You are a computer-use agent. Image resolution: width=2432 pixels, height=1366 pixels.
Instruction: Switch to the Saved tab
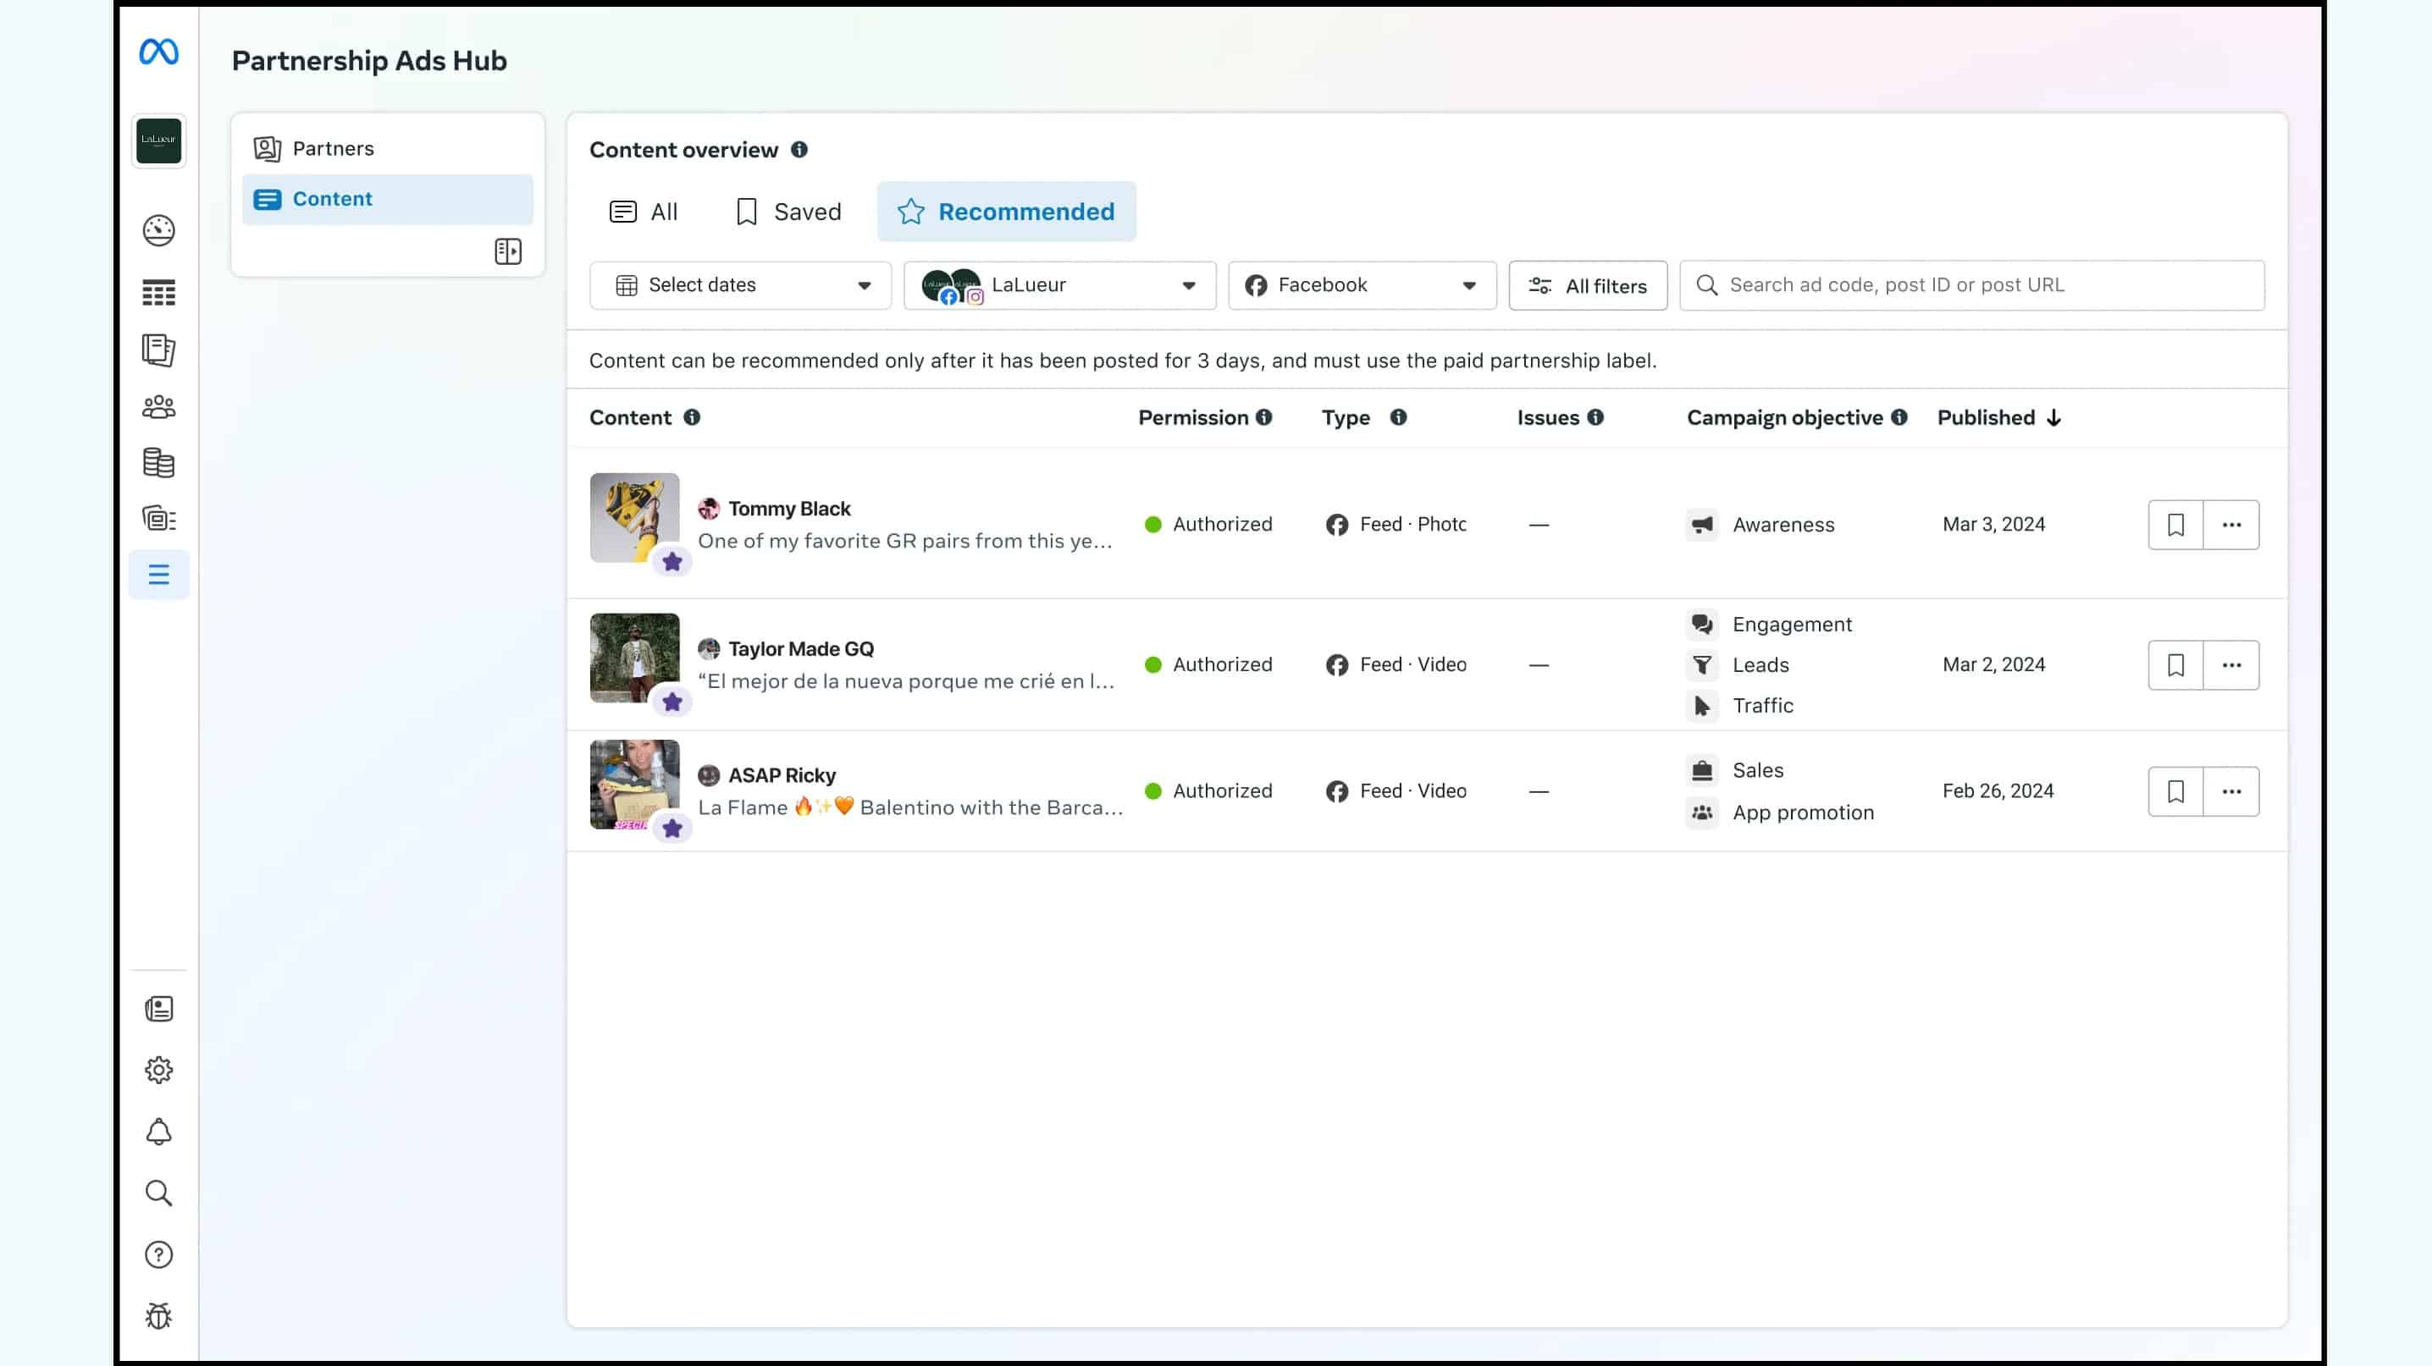point(788,212)
